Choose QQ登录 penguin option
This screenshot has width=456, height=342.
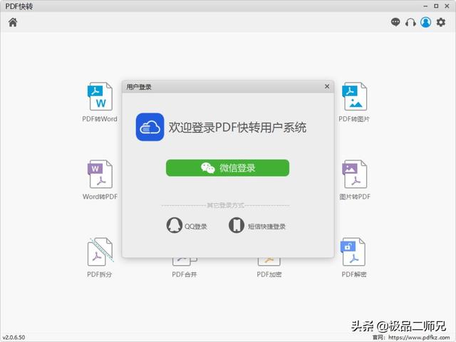(187, 225)
